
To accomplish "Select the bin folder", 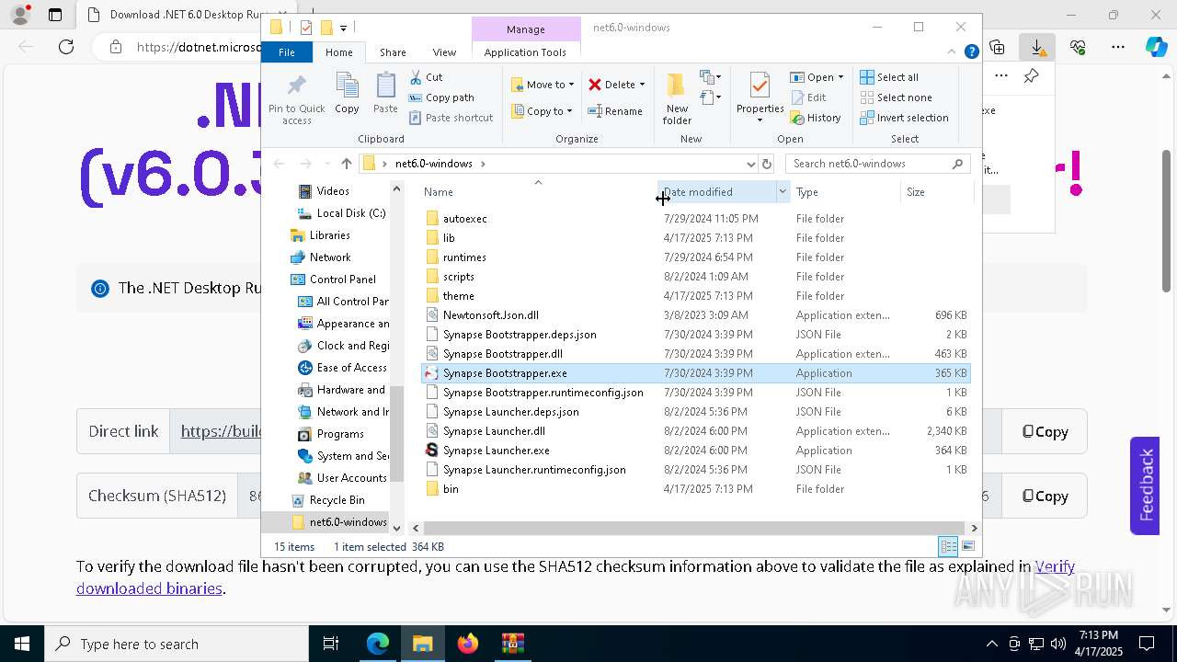I will point(451,489).
